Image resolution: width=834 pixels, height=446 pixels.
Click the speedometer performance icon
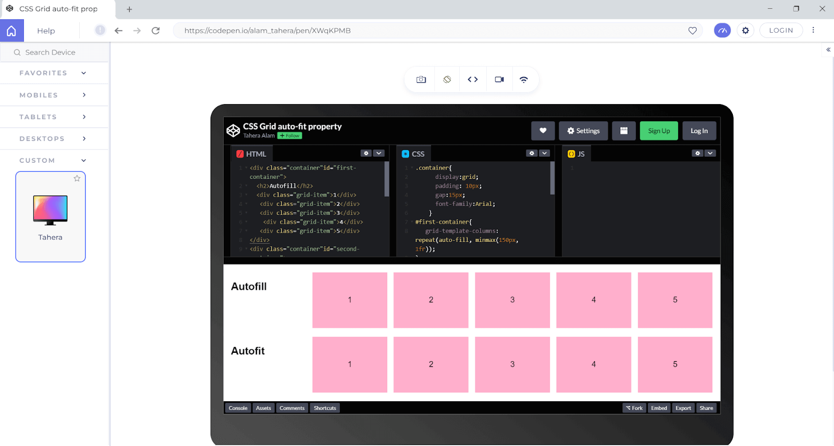(x=722, y=31)
